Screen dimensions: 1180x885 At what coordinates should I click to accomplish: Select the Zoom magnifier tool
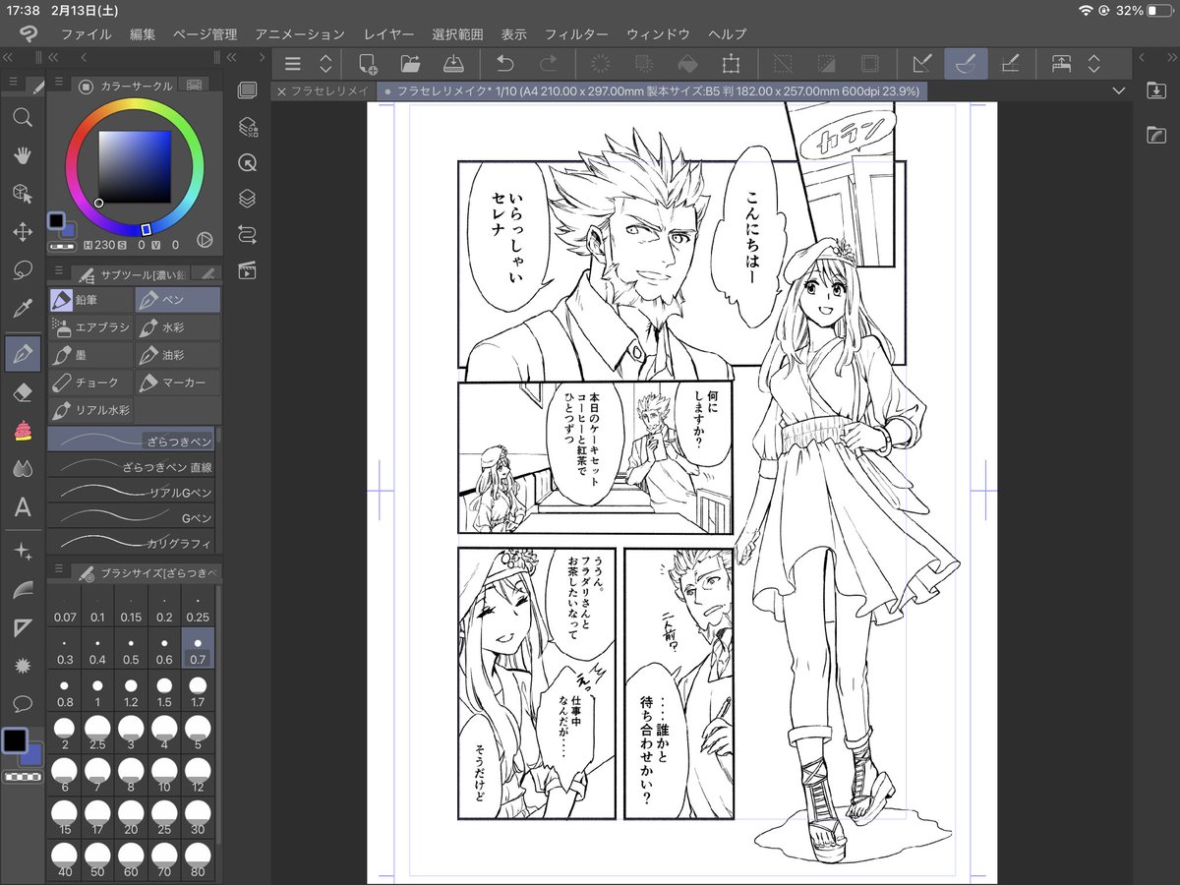pos(22,118)
